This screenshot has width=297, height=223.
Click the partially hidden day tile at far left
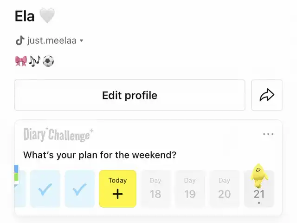coord(20,189)
